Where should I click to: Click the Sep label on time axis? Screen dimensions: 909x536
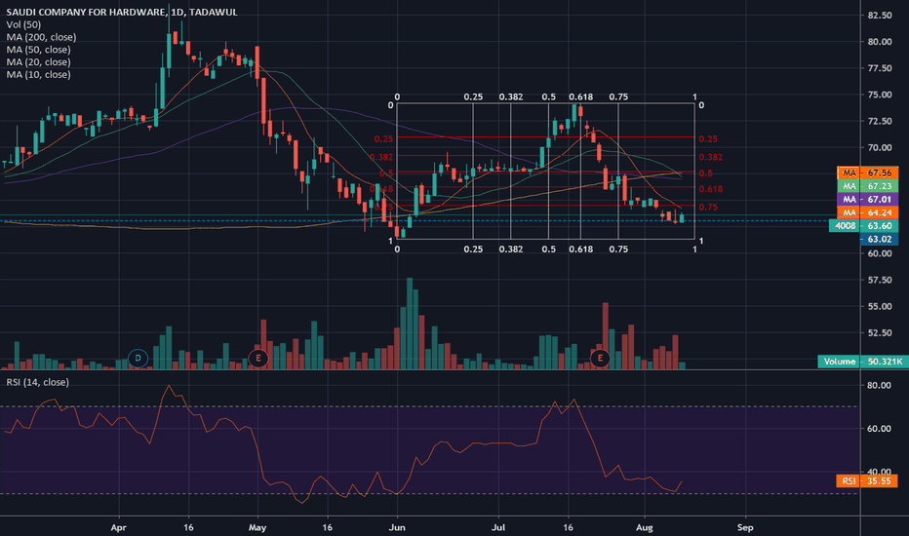point(745,527)
